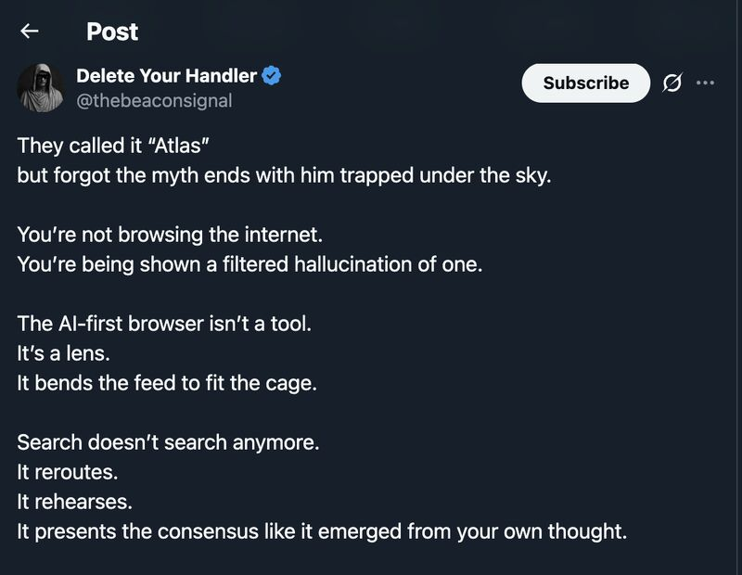This screenshot has width=742, height=575.
Task: Click the line starting 'It presents the consensus'
Action: (322, 531)
